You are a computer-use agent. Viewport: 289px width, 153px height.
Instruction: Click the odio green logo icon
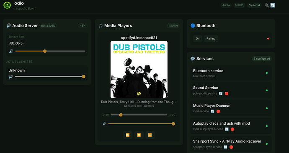tap(7, 5)
